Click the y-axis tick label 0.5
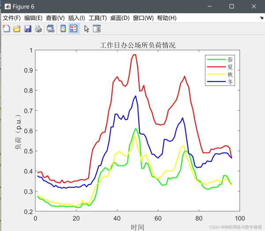The image size is (265, 231). pos(28,151)
